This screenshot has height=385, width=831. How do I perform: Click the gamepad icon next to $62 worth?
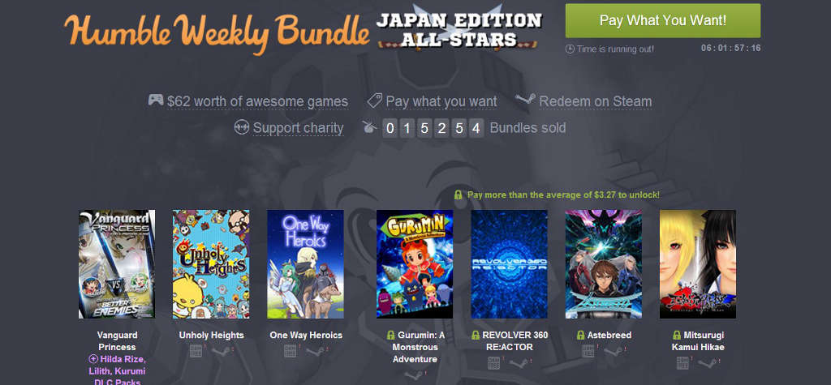click(x=155, y=100)
